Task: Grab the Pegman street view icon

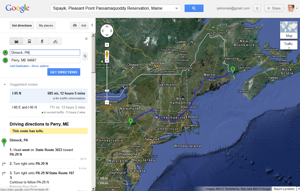Action: point(107,54)
